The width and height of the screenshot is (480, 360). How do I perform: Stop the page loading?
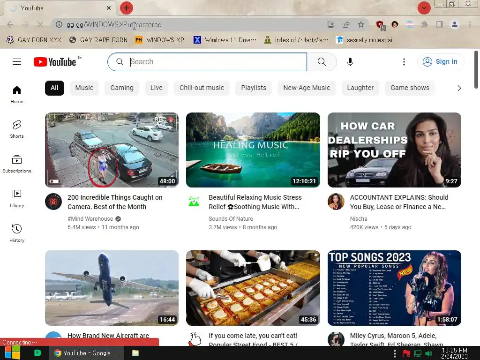click(40, 24)
